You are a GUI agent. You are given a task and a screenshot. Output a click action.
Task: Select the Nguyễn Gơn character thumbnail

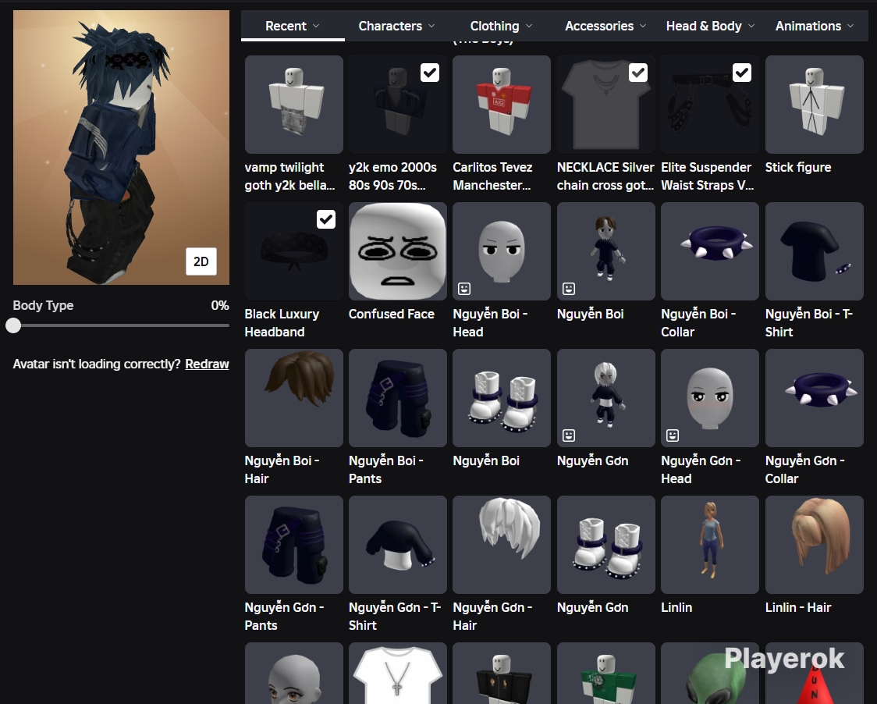605,398
